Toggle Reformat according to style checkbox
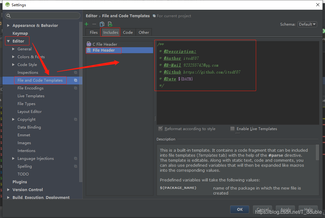The width and height of the screenshot is (325, 218). (160, 129)
